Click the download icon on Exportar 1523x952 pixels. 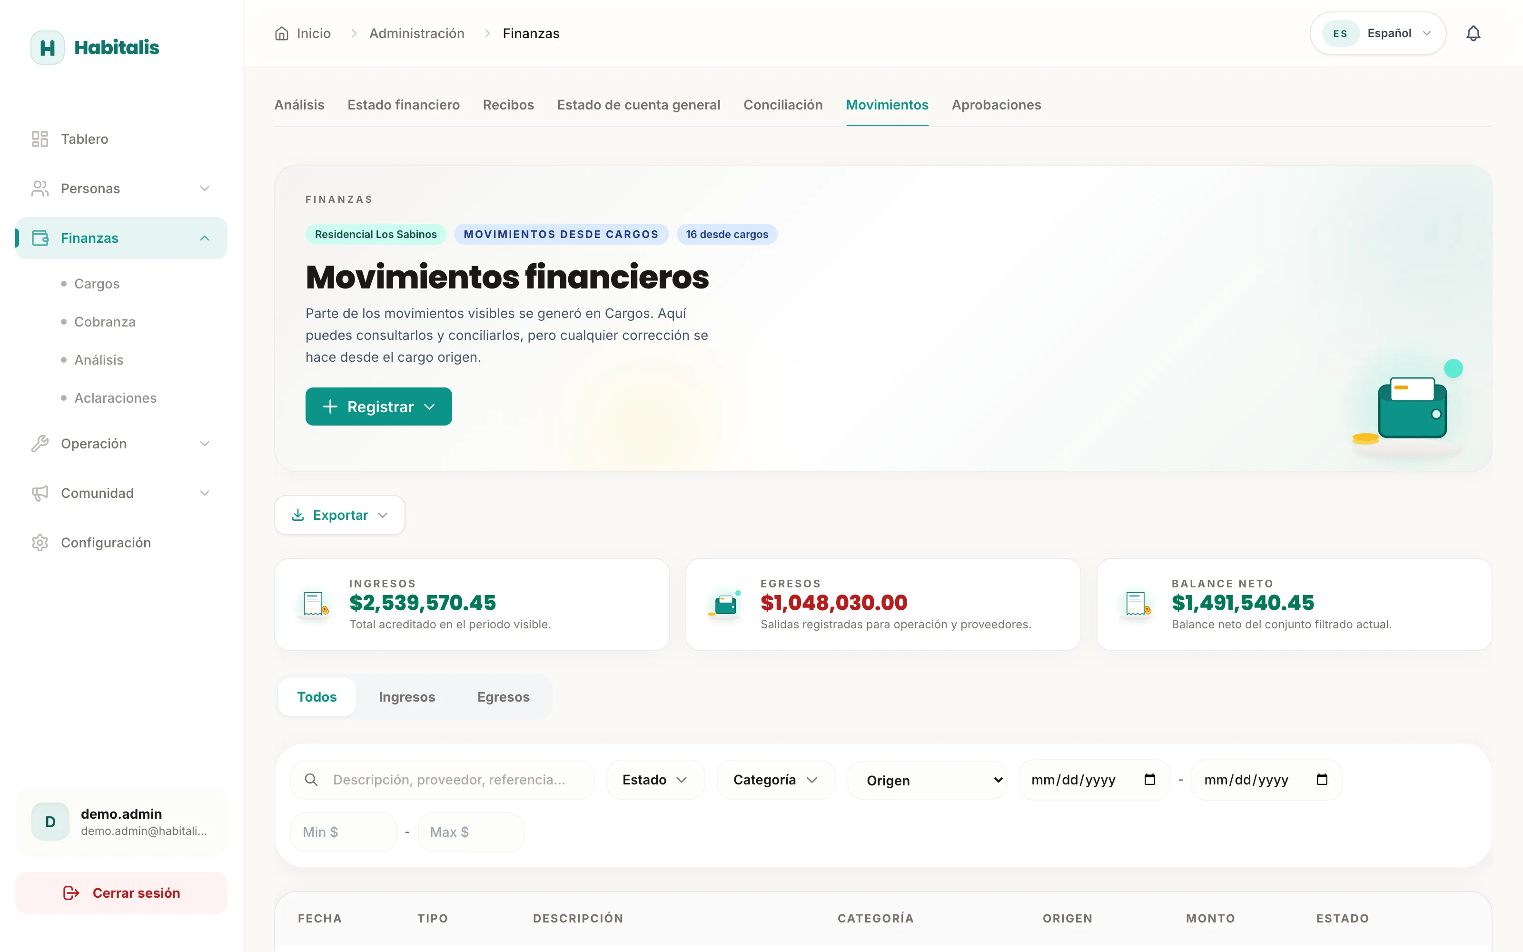[x=297, y=515]
